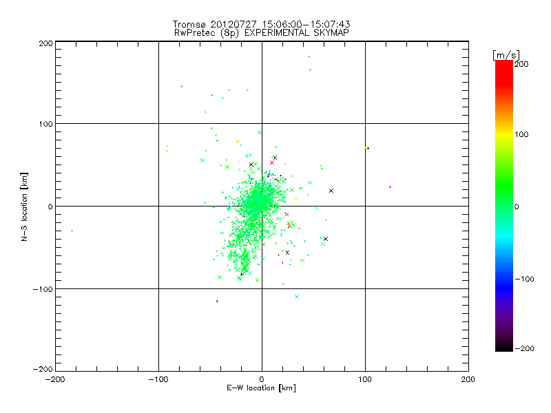Viewport: 551px width, 413px height.
Task: Click the colorbar scale label "100"
Action: (521, 134)
